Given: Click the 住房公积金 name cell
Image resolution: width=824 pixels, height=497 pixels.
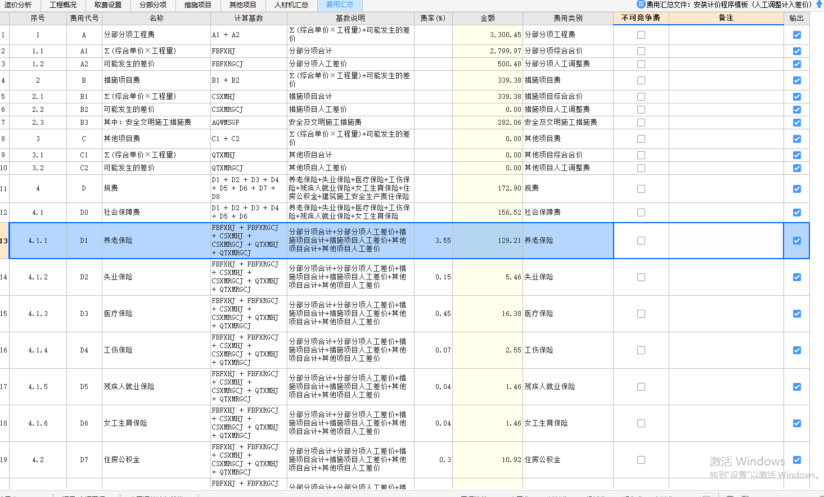Looking at the screenshot, I should tap(156, 460).
